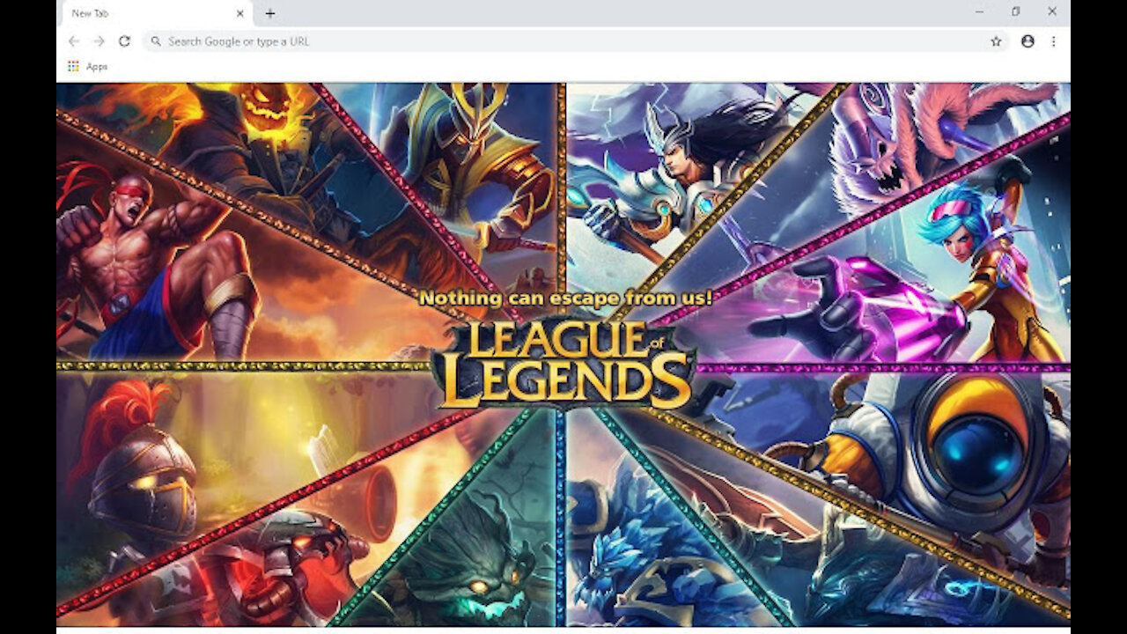Close the New Tab tab

239,13
